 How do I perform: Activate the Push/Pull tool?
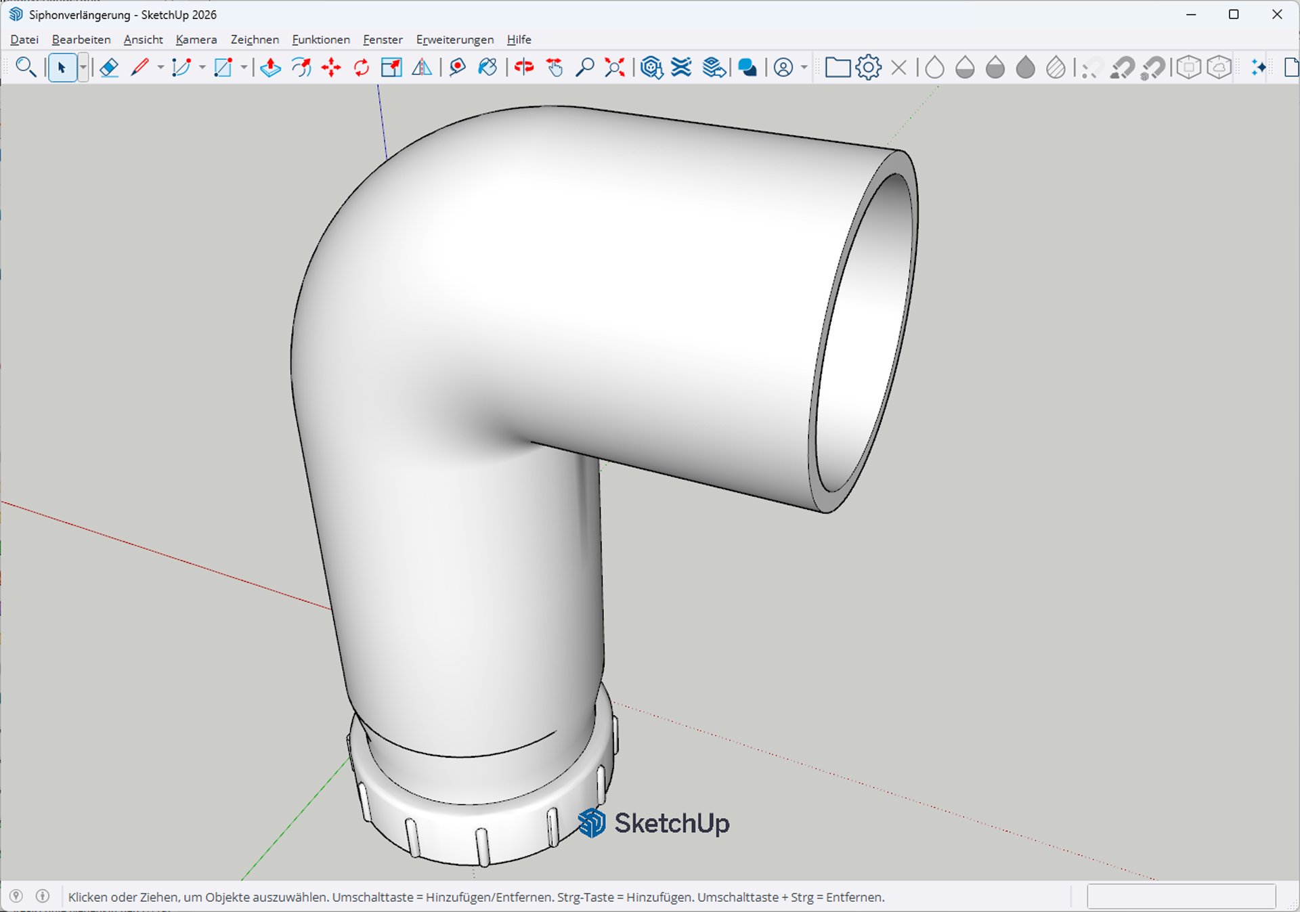pyautogui.click(x=270, y=68)
